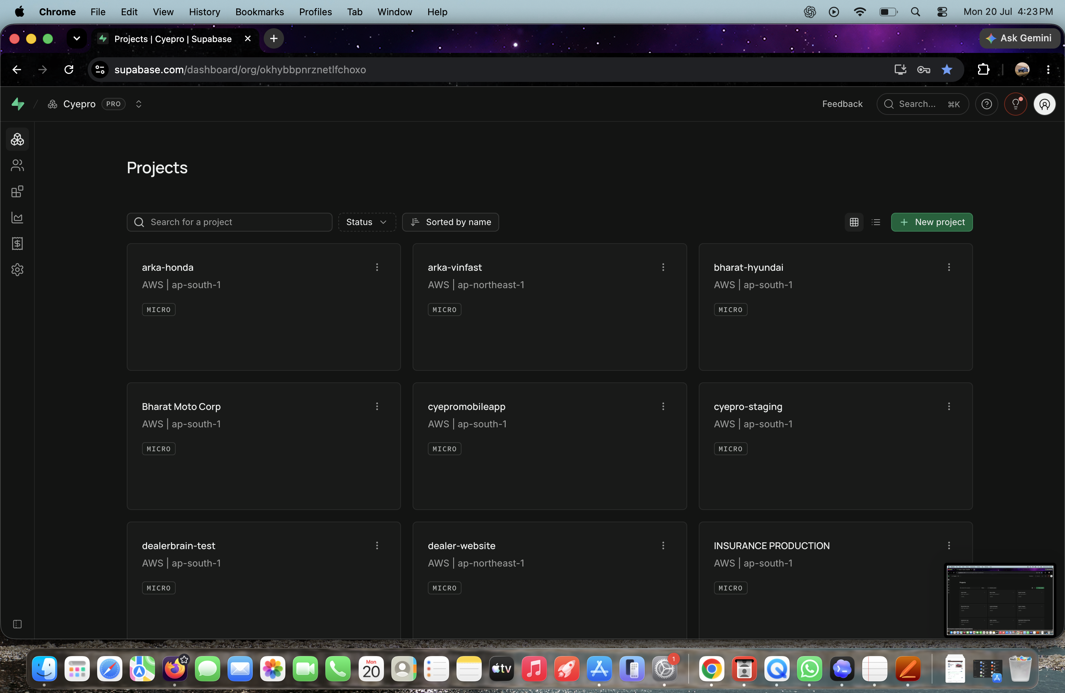This screenshot has width=1065, height=693.
Task: Open the Bharat Moto Corp project card
Action: 264,446
